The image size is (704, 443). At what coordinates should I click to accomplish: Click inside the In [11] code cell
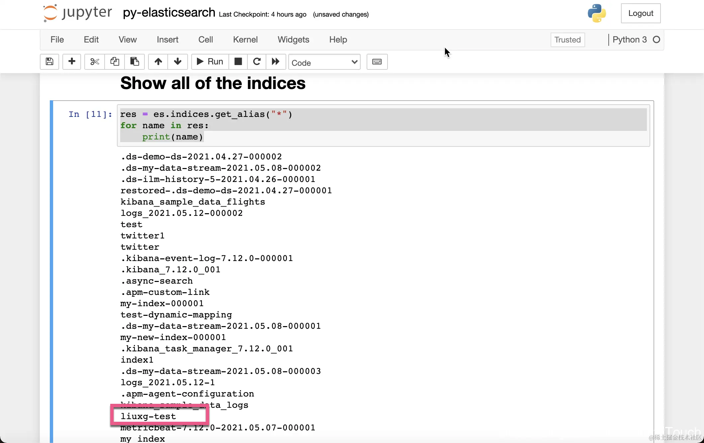click(x=382, y=126)
